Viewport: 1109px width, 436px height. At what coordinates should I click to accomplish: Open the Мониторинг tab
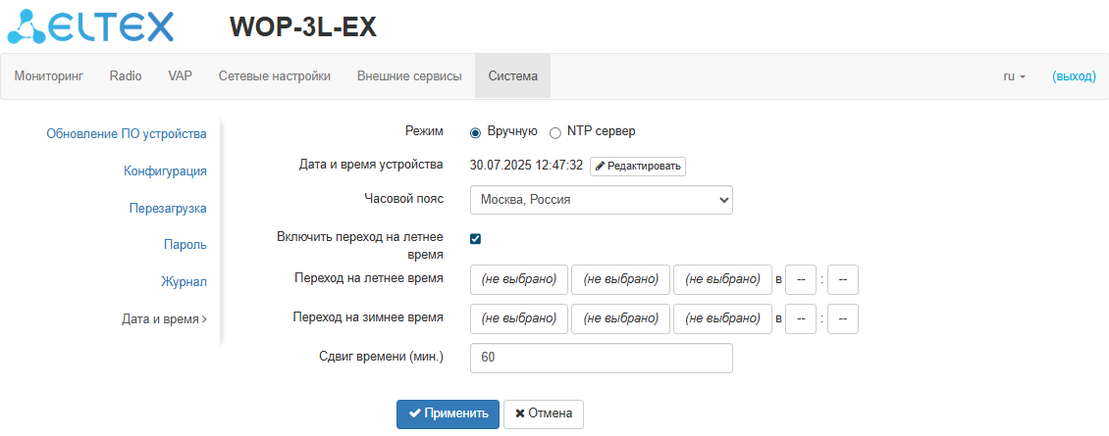(x=48, y=76)
